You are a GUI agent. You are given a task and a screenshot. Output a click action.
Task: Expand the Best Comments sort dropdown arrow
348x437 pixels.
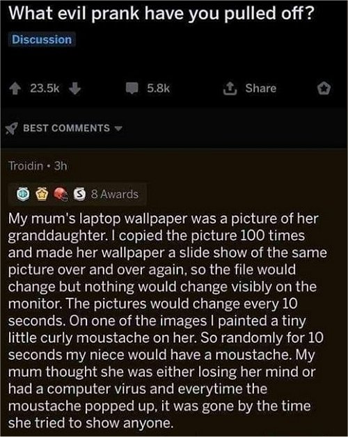(x=118, y=129)
